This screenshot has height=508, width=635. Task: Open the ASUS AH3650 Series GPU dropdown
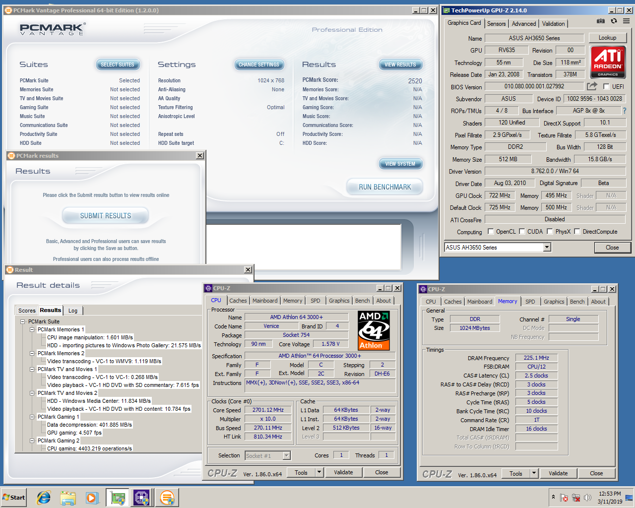point(547,247)
